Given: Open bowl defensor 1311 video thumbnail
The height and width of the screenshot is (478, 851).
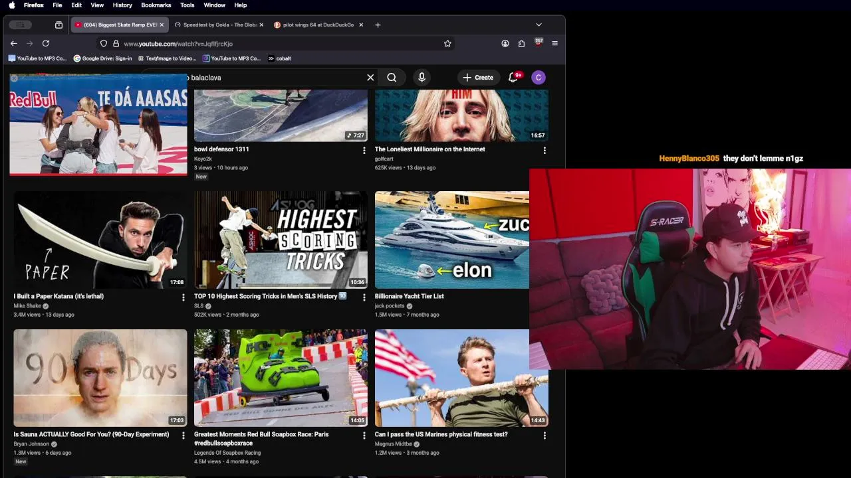Looking at the screenshot, I should [x=281, y=116].
